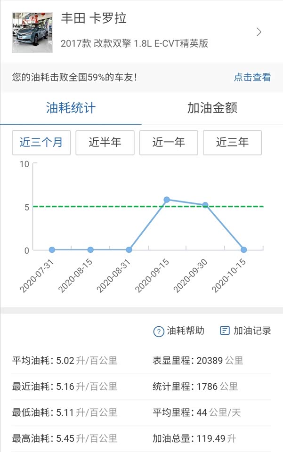
Task: Tap the 2020-10-15 data point
Action: point(243,250)
